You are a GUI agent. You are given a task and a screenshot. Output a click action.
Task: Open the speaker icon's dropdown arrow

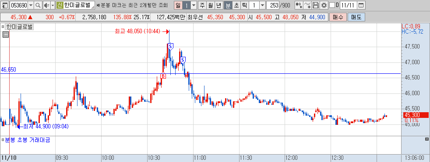tap(53, 5)
